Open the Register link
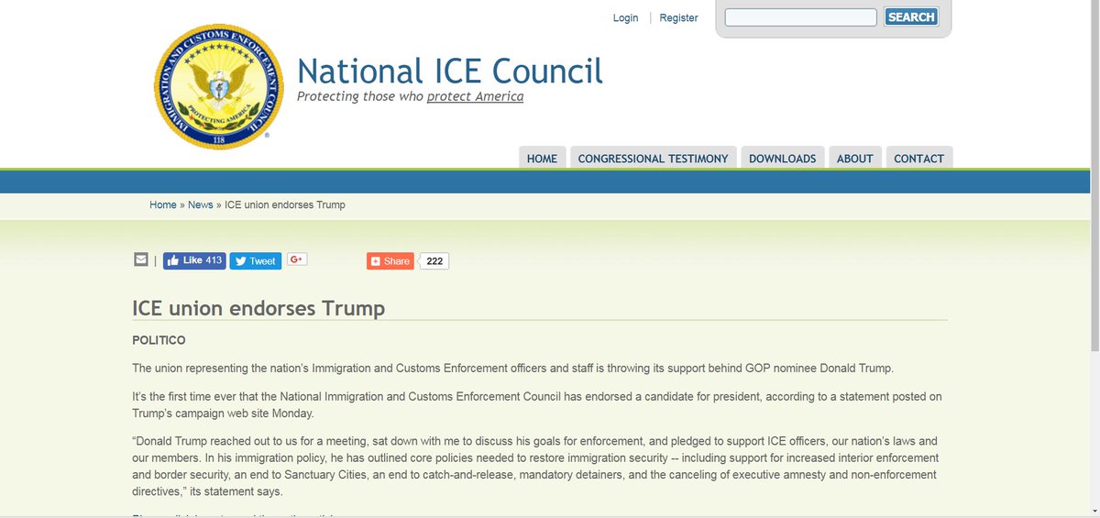The width and height of the screenshot is (1100, 518). tap(678, 17)
